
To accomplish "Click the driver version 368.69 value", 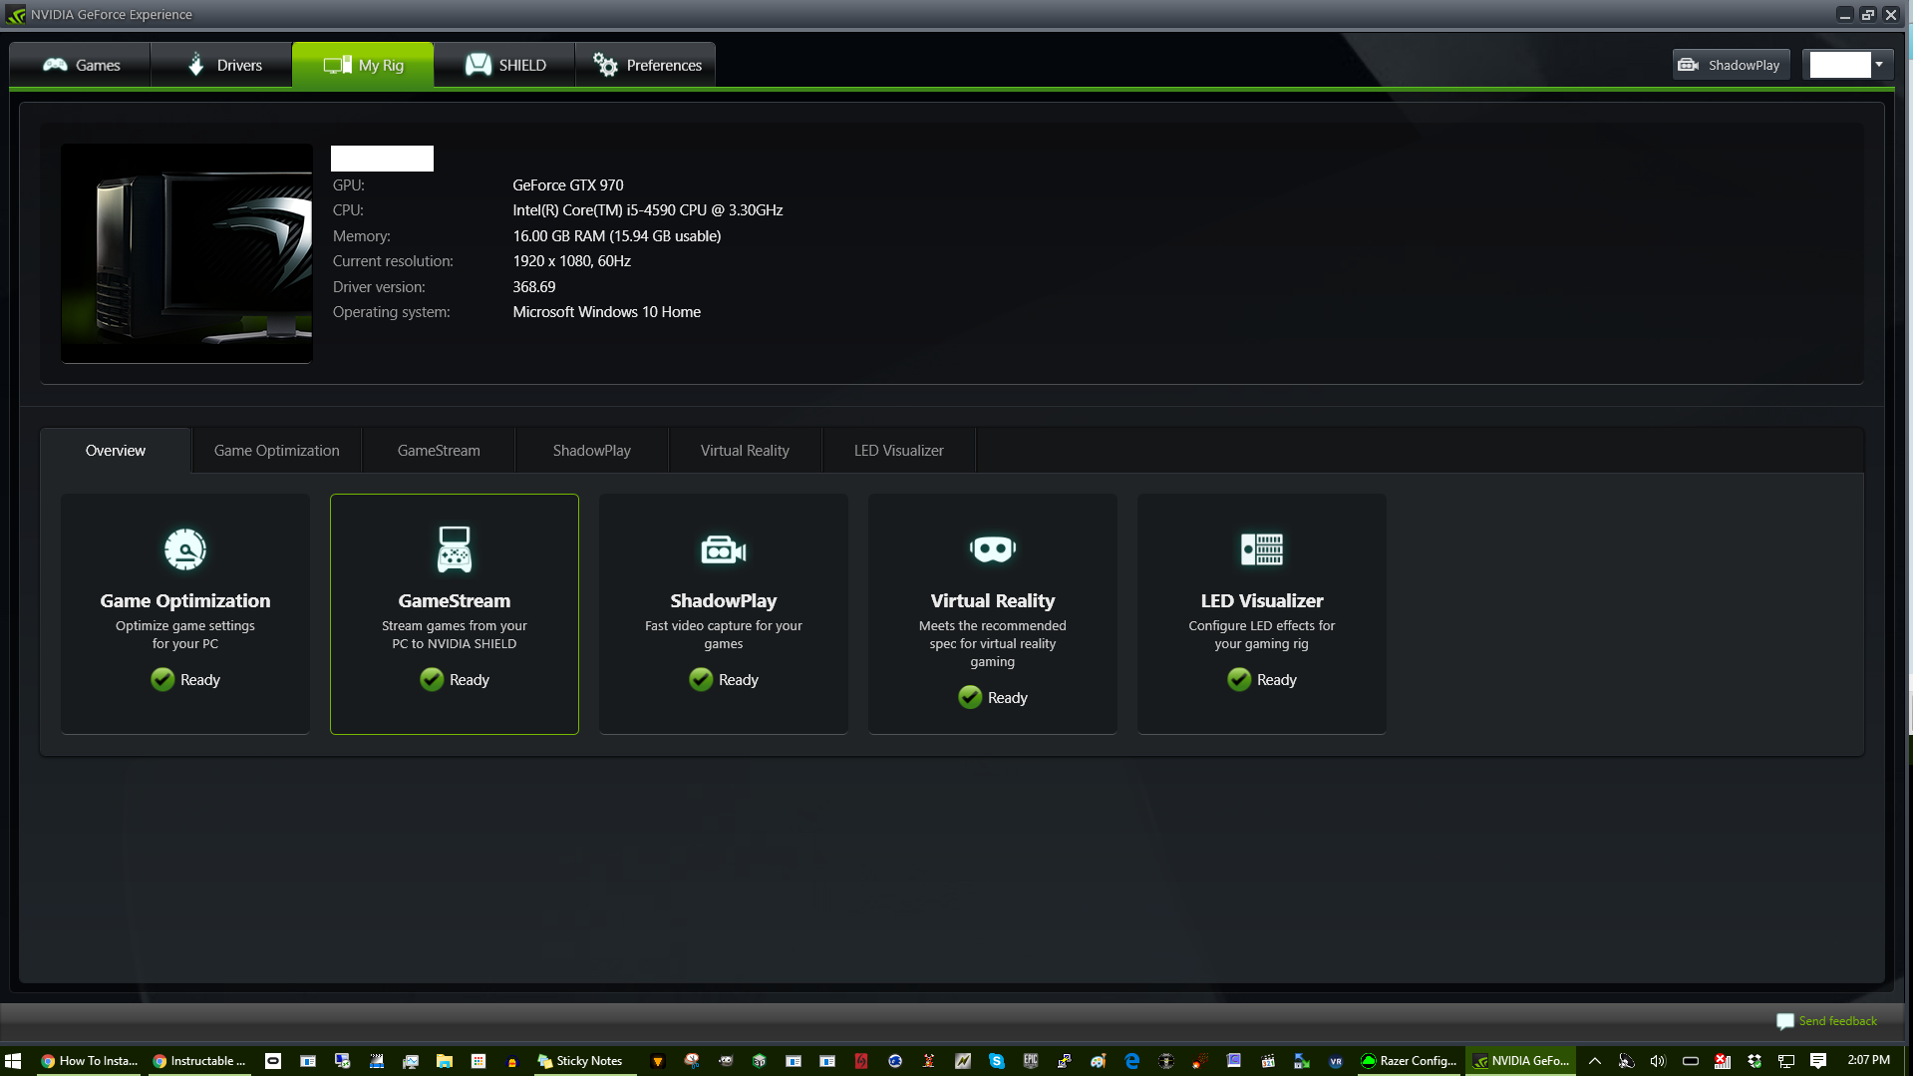I will [x=534, y=287].
